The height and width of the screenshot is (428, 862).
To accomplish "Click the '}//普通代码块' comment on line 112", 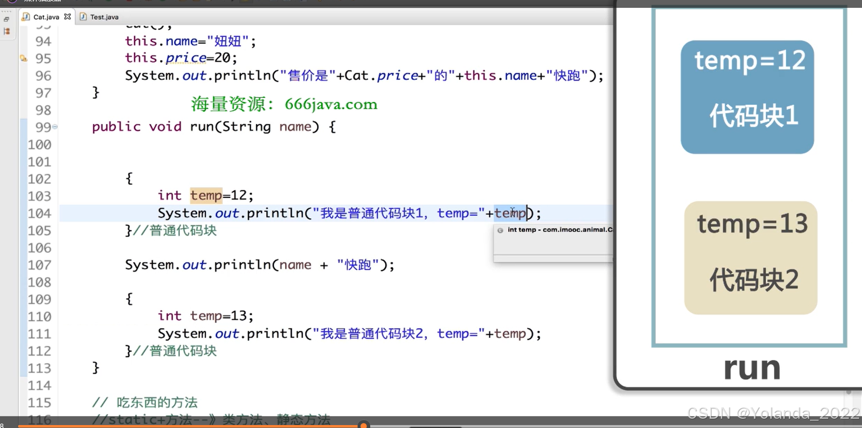I will (171, 351).
